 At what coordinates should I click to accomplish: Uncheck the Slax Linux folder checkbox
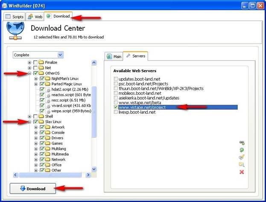click(35, 122)
